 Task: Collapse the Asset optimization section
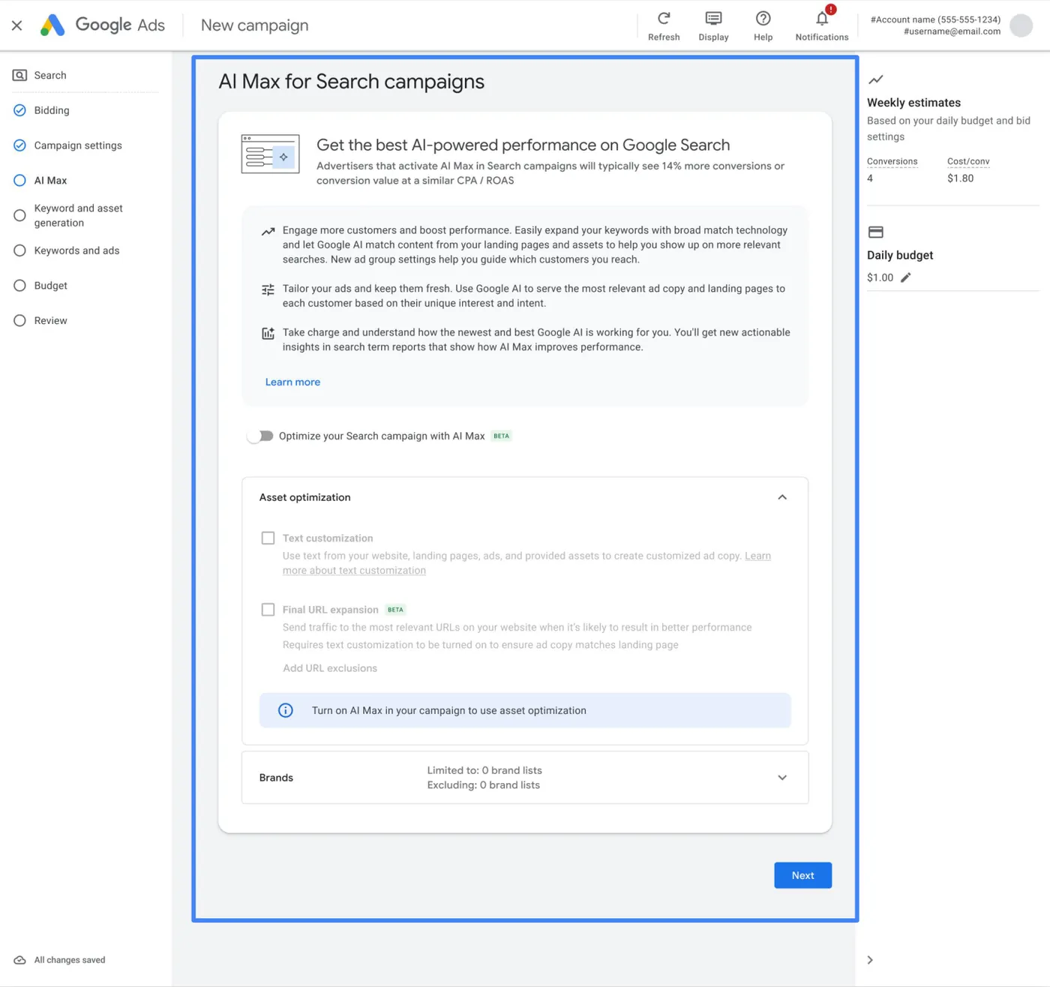coord(782,497)
